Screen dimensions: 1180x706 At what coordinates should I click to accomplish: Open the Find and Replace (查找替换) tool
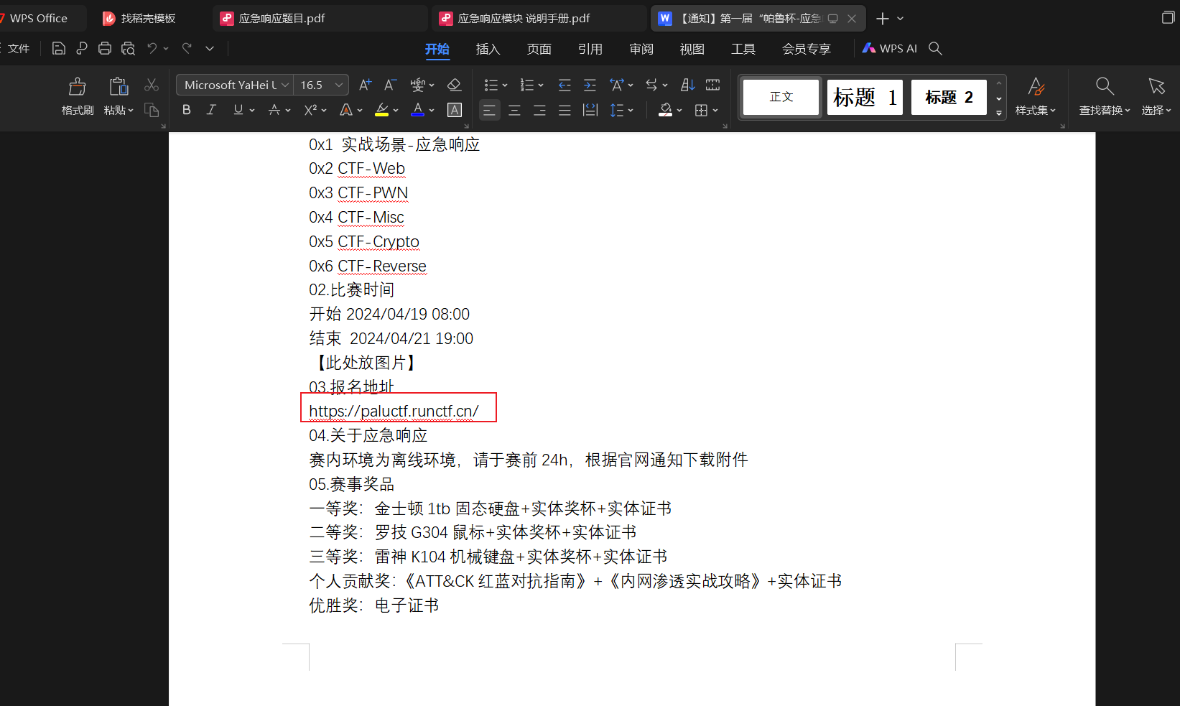[x=1105, y=96]
